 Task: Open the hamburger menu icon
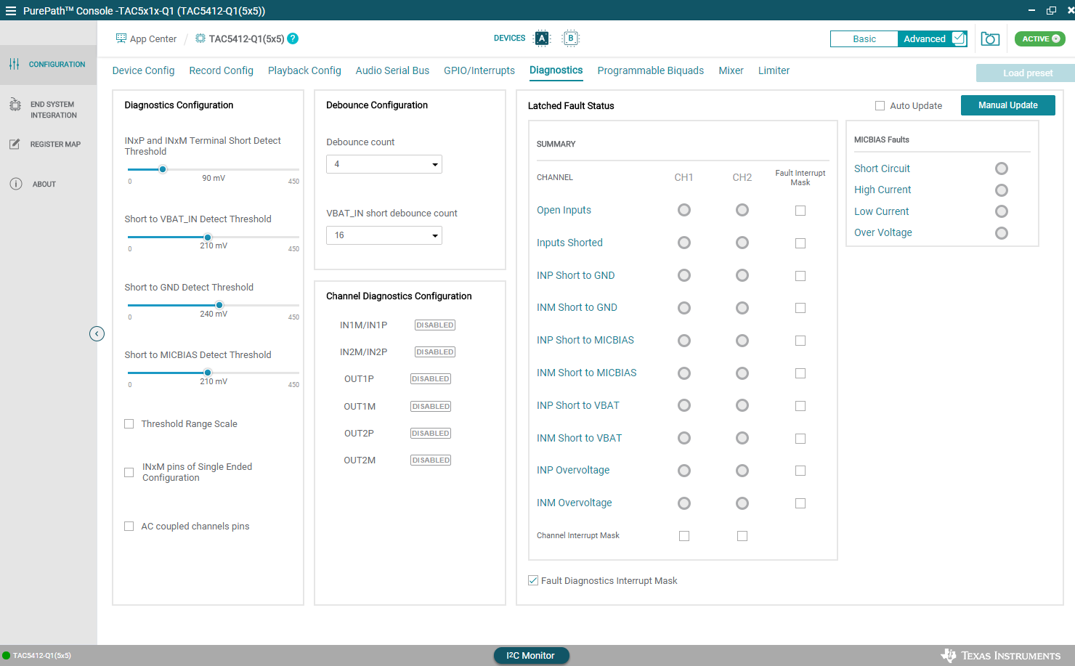(x=11, y=11)
